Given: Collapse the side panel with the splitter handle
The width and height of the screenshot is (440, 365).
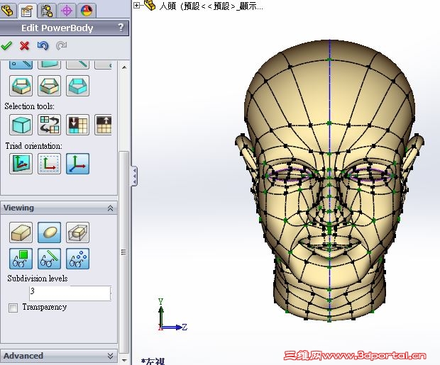Looking at the screenshot, I should point(134,176).
